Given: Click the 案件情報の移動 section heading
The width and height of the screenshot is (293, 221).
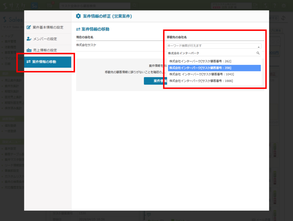Looking at the screenshot, I should pyautogui.click(x=93, y=29).
